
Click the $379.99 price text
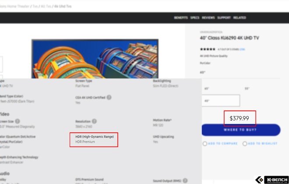(x=239, y=118)
